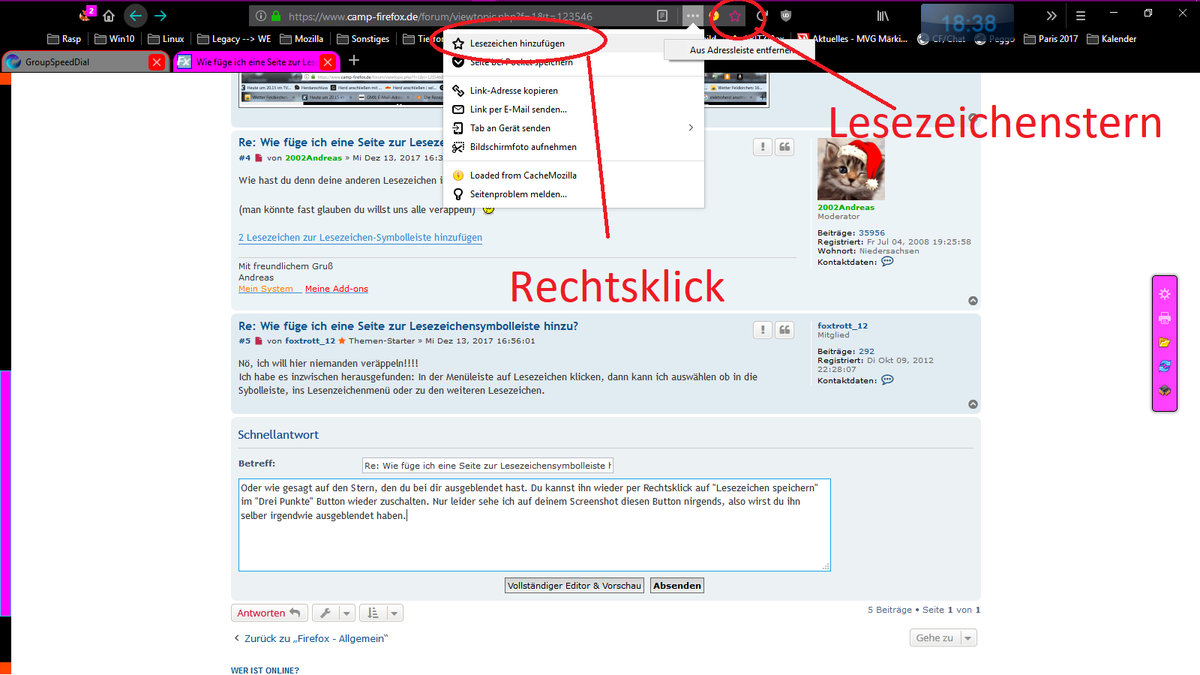
Task: Select 'Seitenproblem melden...' menu entry
Action: point(574,194)
